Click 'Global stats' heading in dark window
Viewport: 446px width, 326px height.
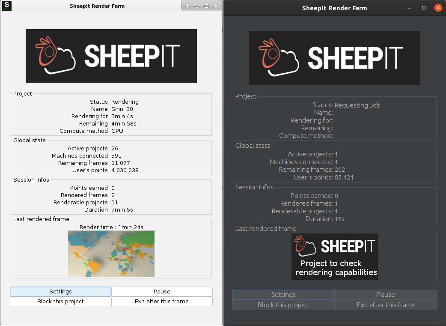coord(253,146)
